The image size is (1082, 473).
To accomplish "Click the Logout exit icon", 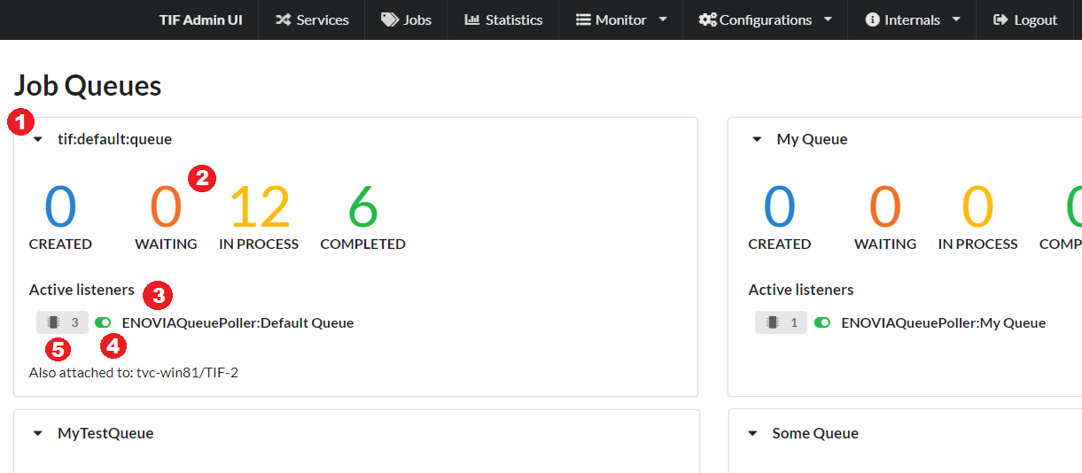I will click(1000, 19).
